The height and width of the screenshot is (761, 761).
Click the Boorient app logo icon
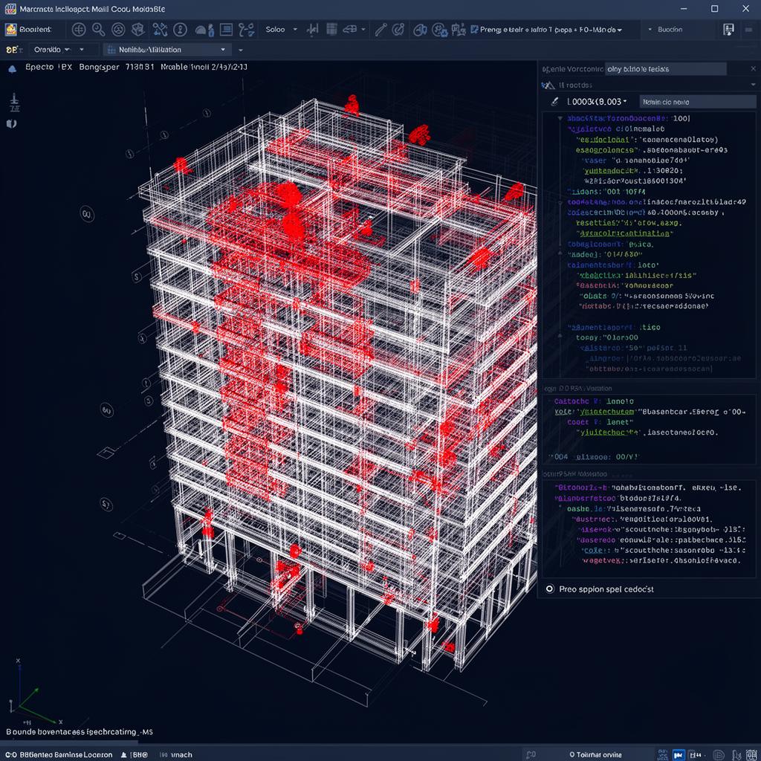[x=10, y=30]
